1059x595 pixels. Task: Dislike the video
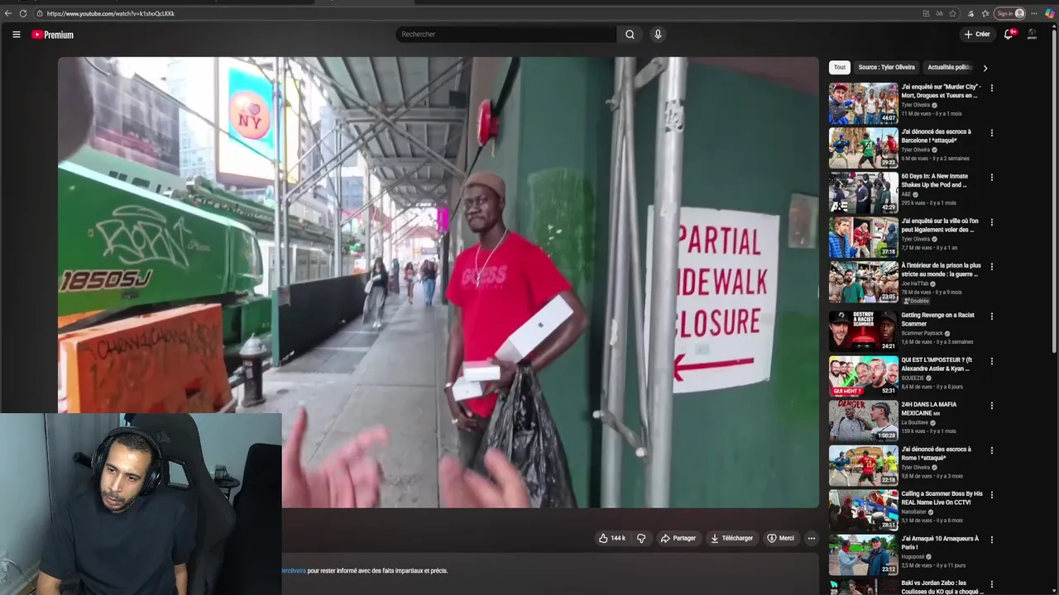click(x=641, y=538)
